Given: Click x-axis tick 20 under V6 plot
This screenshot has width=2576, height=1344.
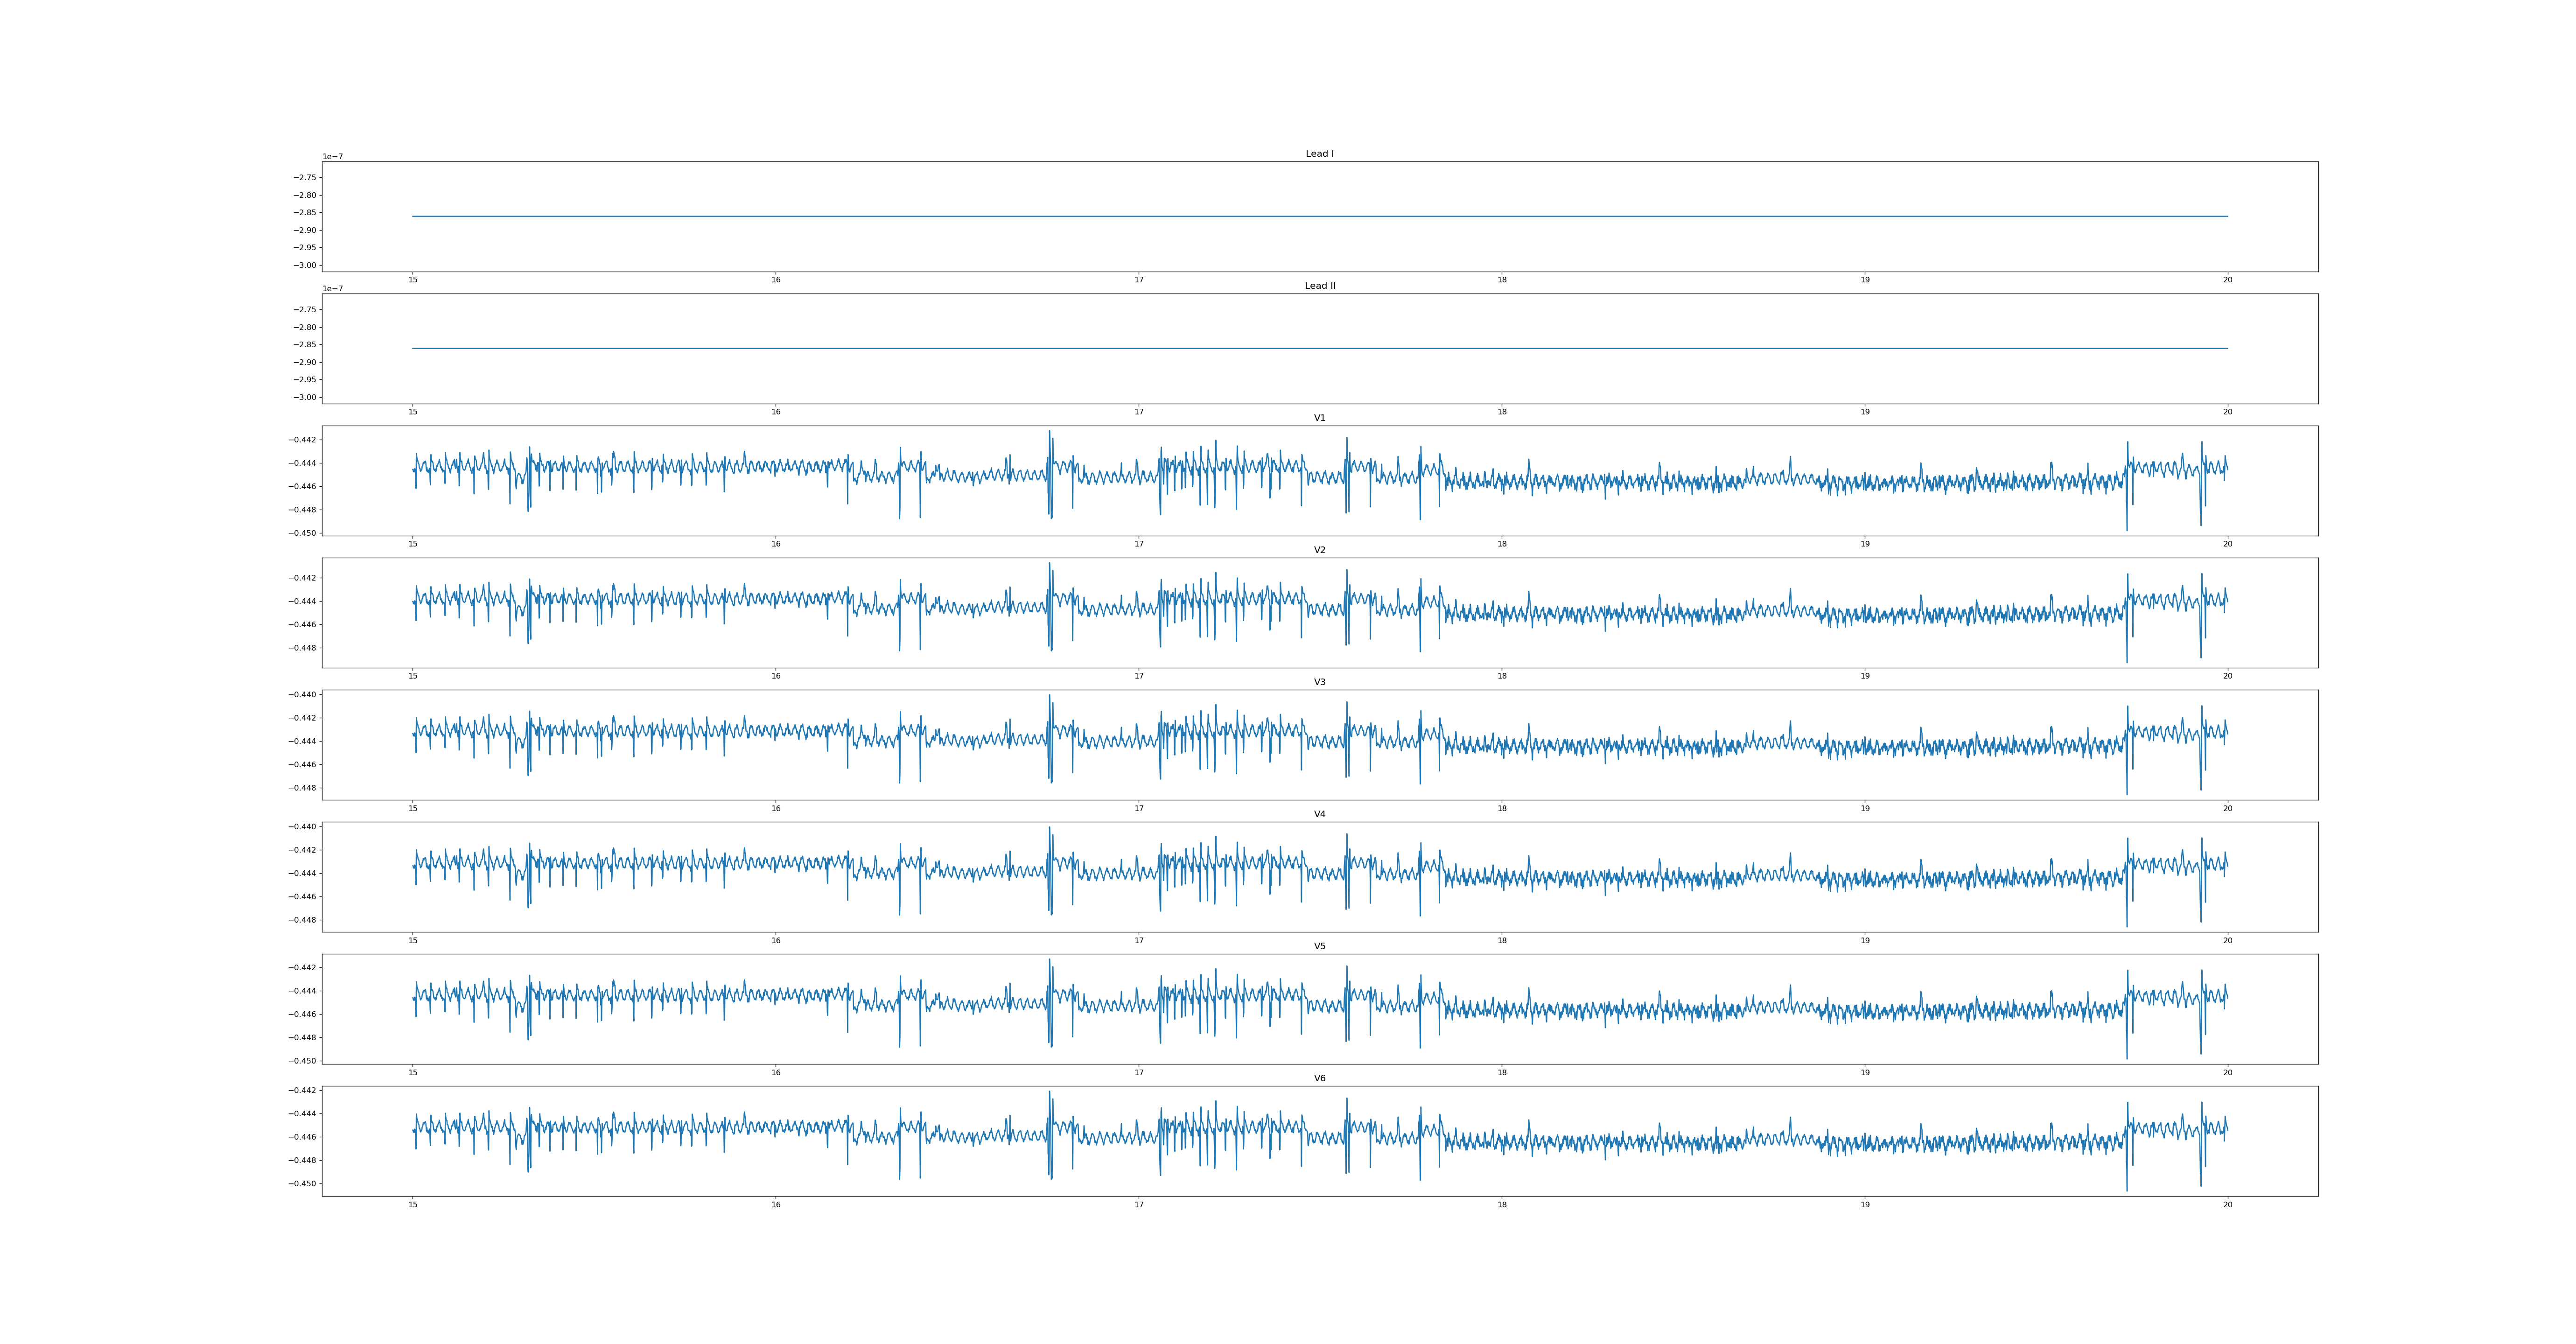Looking at the screenshot, I should pos(2227,1204).
